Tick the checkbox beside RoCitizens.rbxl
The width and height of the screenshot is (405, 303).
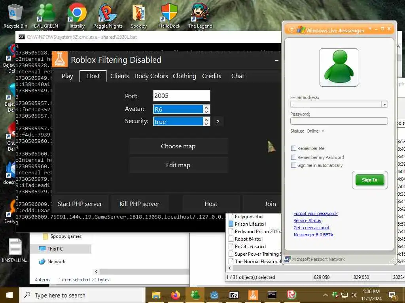point(231,246)
